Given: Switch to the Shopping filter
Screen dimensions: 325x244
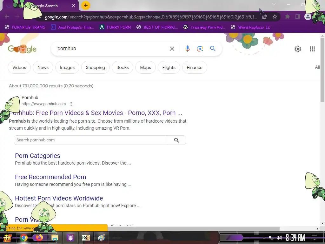Looking at the screenshot, I should [95, 67].
